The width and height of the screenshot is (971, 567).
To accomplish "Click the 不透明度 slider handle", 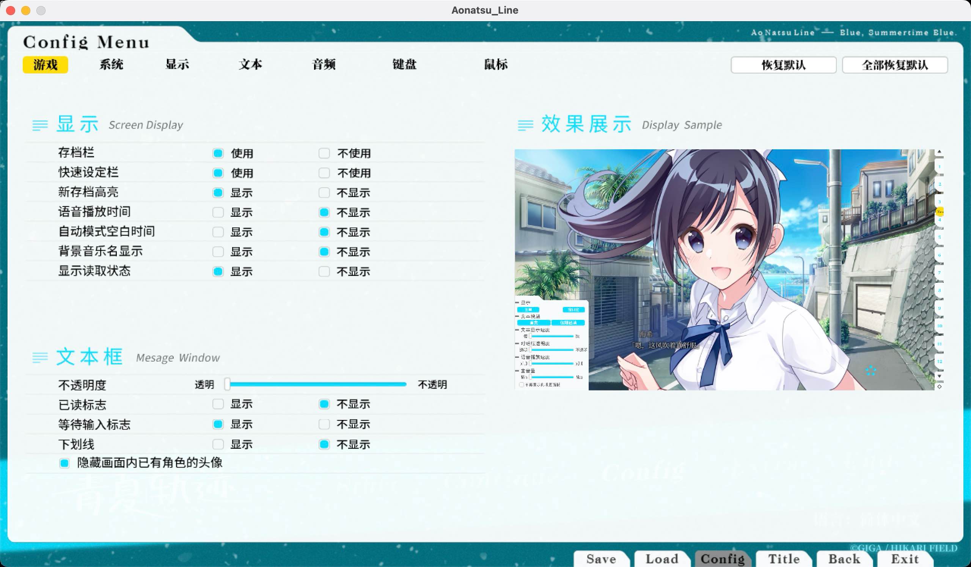I will (x=227, y=384).
